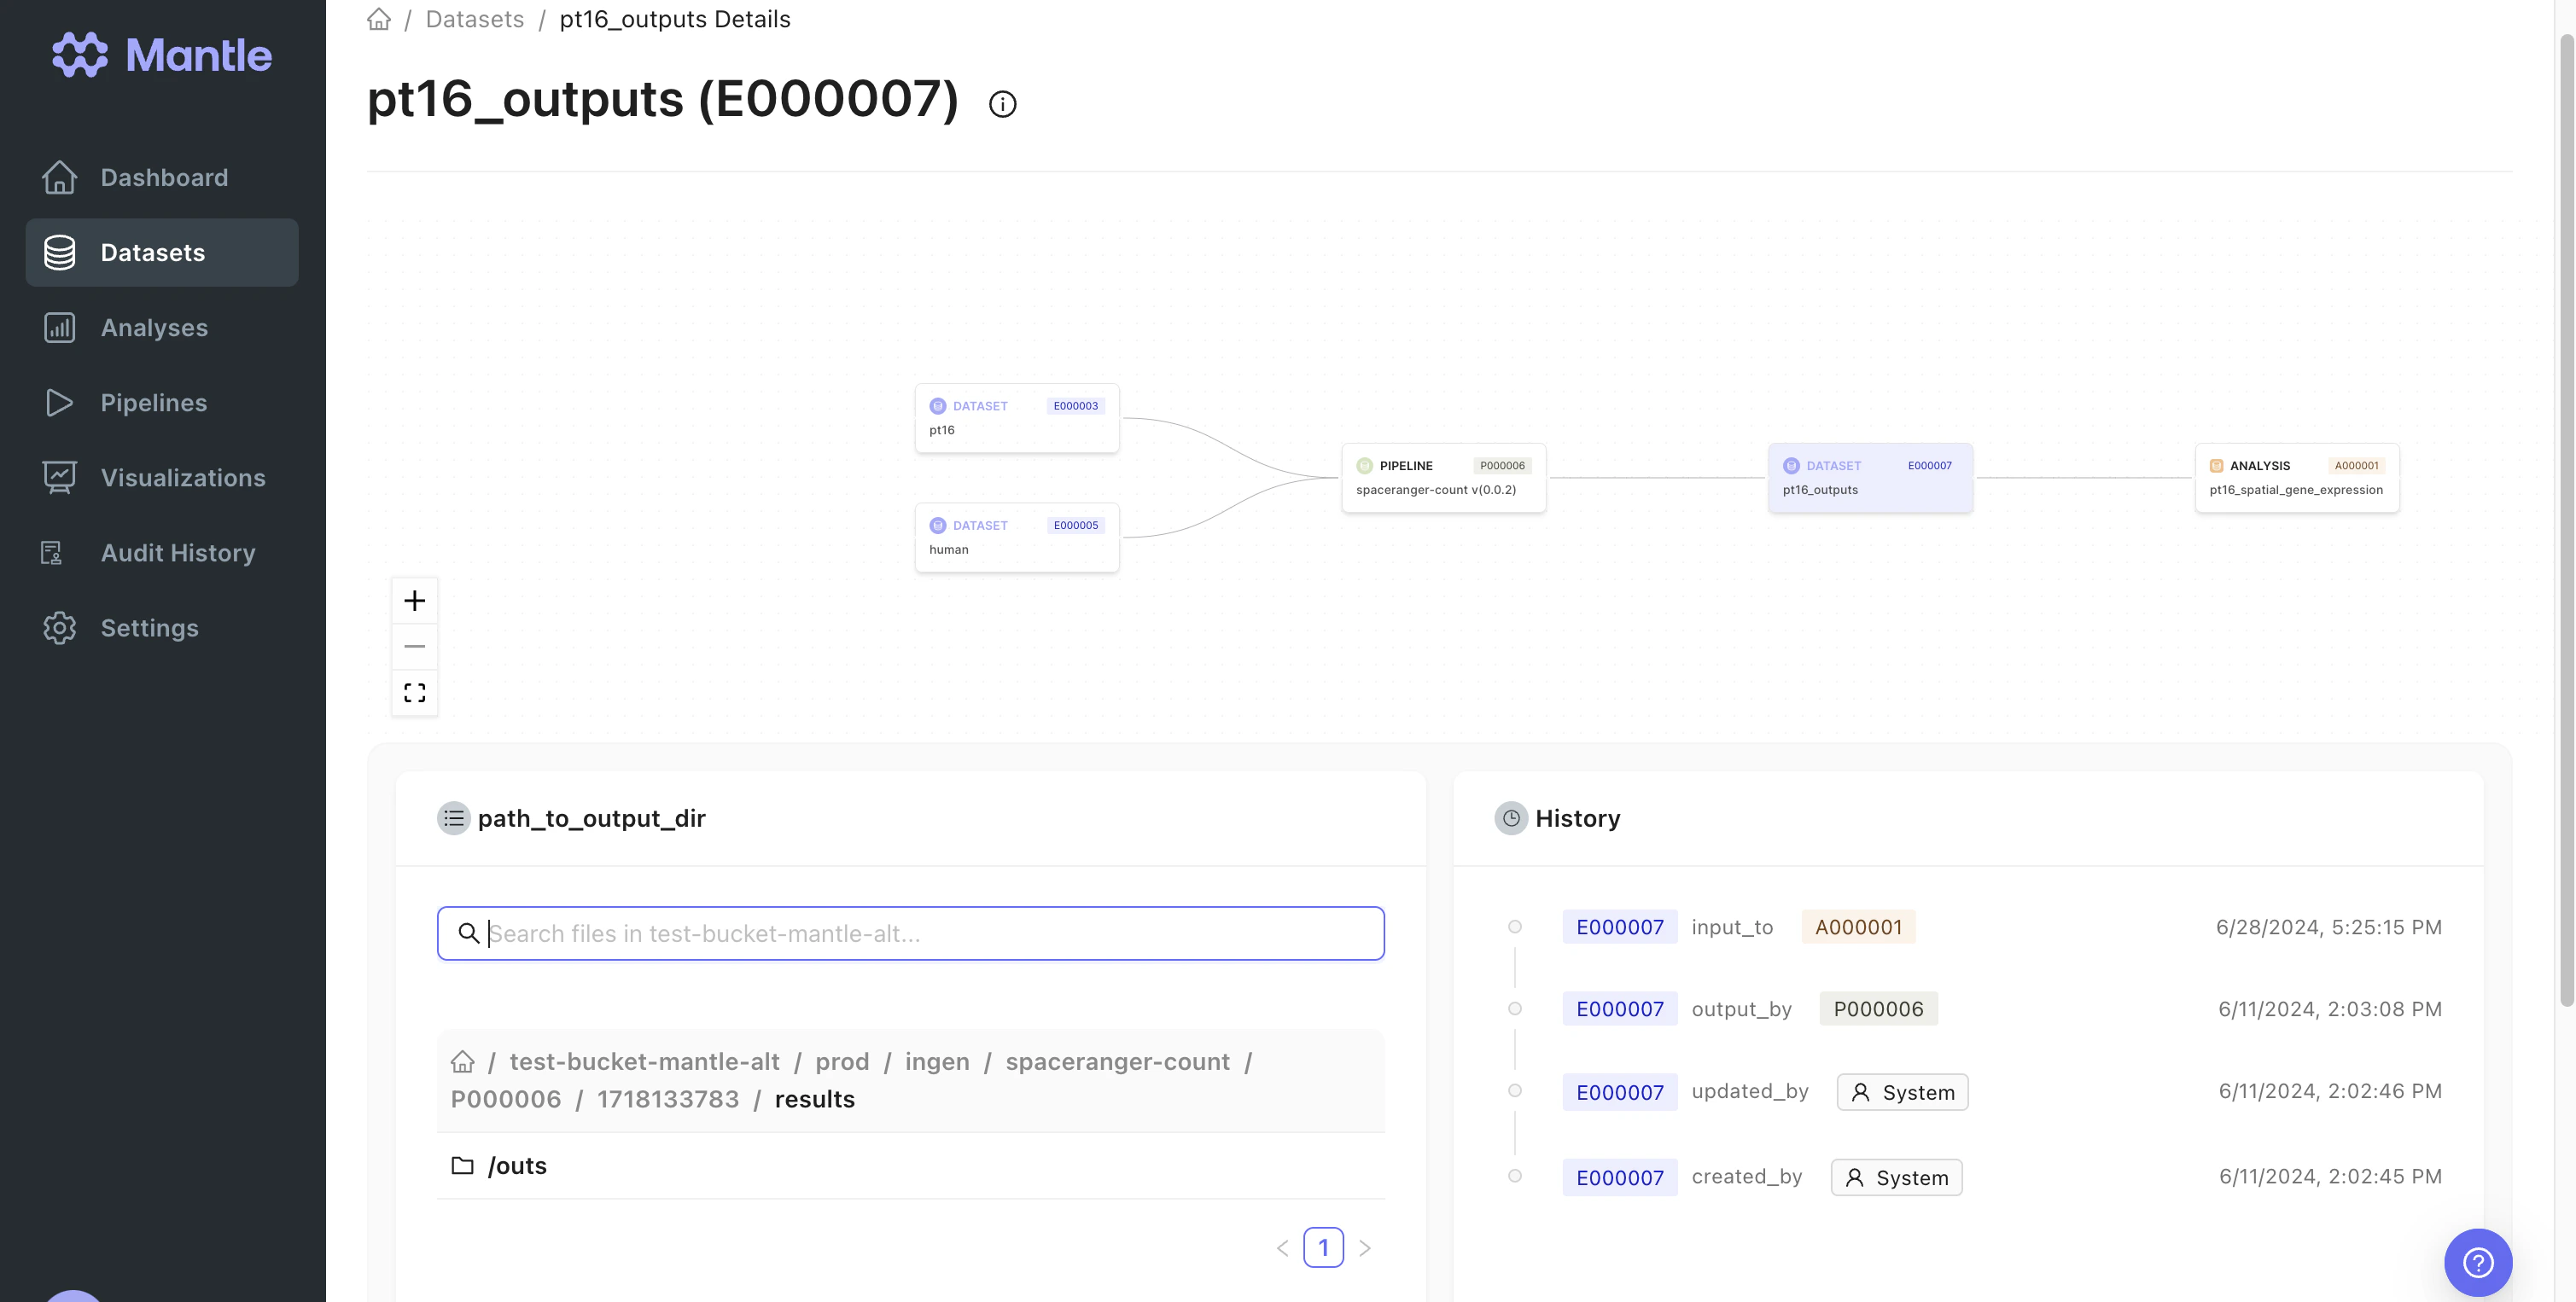Go to next page of files
The width and height of the screenshot is (2576, 1302).
(x=1365, y=1248)
